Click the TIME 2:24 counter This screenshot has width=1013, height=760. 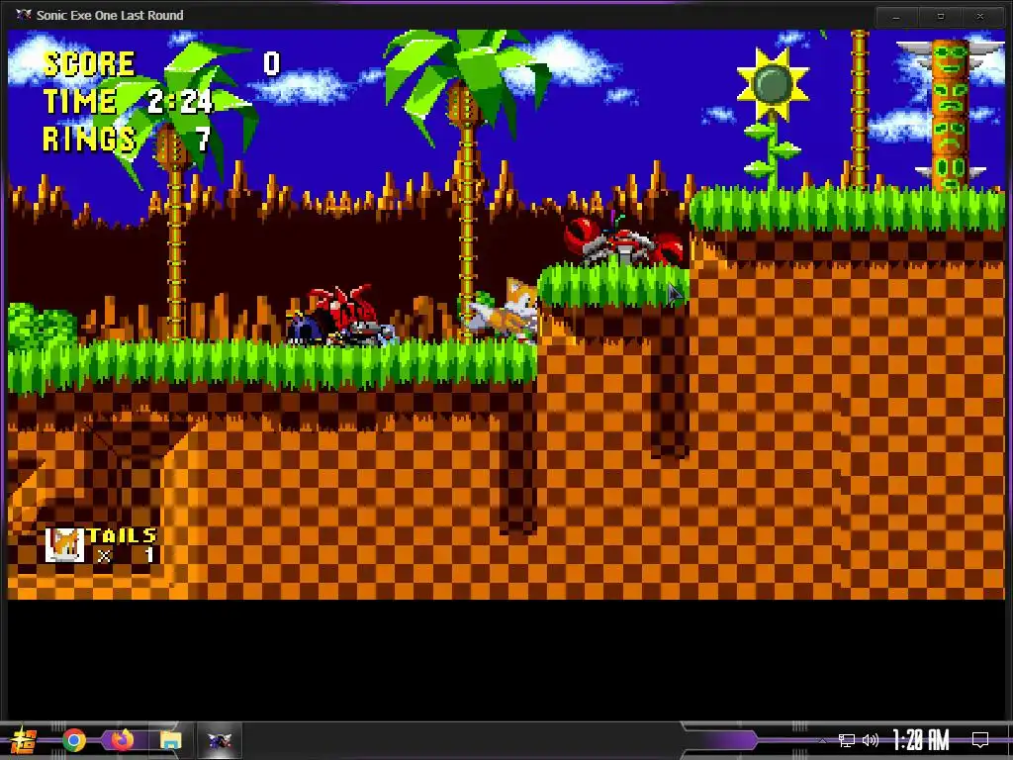(x=128, y=102)
